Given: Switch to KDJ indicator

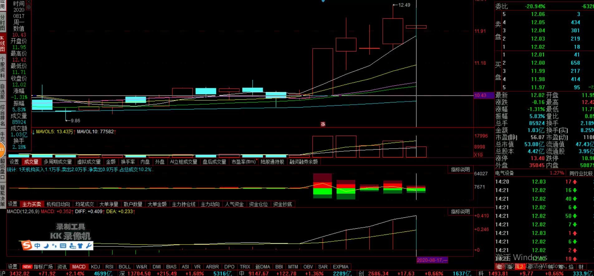Looking at the screenshot, I should (x=95, y=267).
